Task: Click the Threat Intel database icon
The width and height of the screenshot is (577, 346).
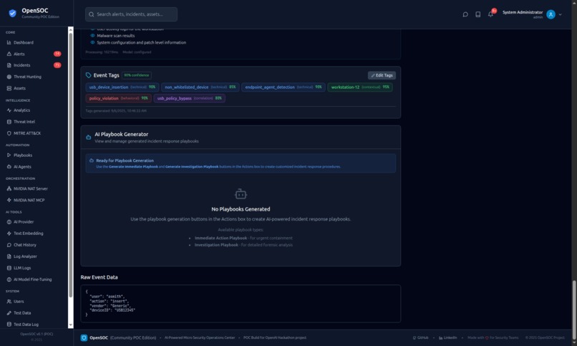Action: coord(9,122)
